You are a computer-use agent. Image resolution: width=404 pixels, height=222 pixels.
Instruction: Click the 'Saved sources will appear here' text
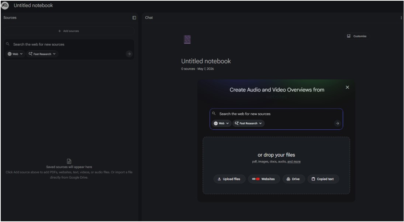pos(69,167)
